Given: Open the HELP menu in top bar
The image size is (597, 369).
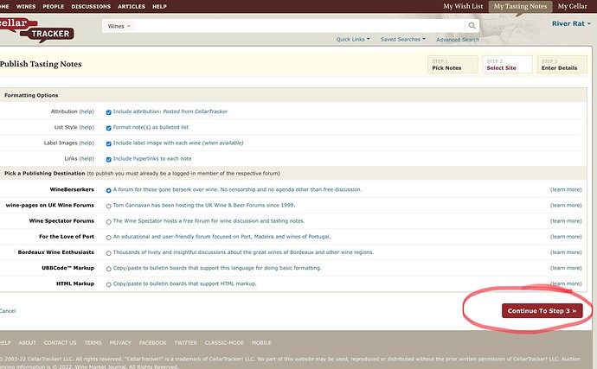Looking at the screenshot, I should pos(159,6).
